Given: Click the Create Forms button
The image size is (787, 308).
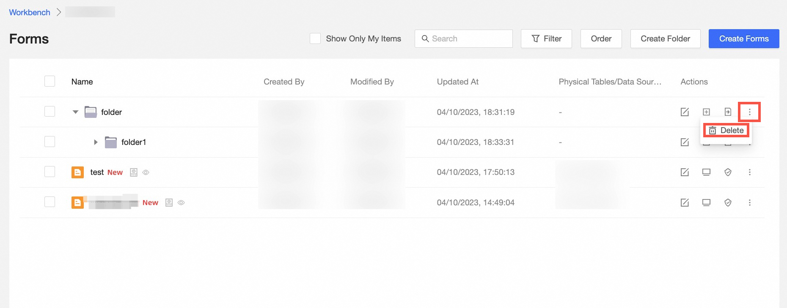Looking at the screenshot, I should [x=743, y=38].
